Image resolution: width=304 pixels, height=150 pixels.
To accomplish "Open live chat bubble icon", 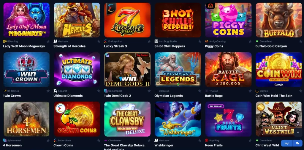I will 297,143.
